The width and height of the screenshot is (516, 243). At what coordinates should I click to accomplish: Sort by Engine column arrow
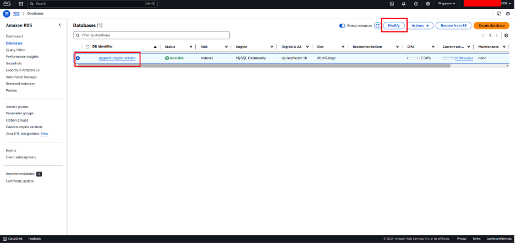[x=272, y=47]
